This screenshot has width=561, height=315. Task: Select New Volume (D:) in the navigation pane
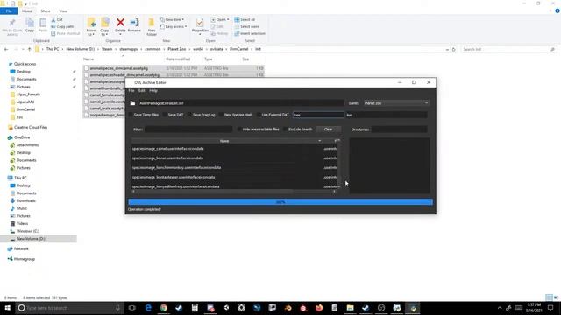pyautogui.click(x=31, y=239)
